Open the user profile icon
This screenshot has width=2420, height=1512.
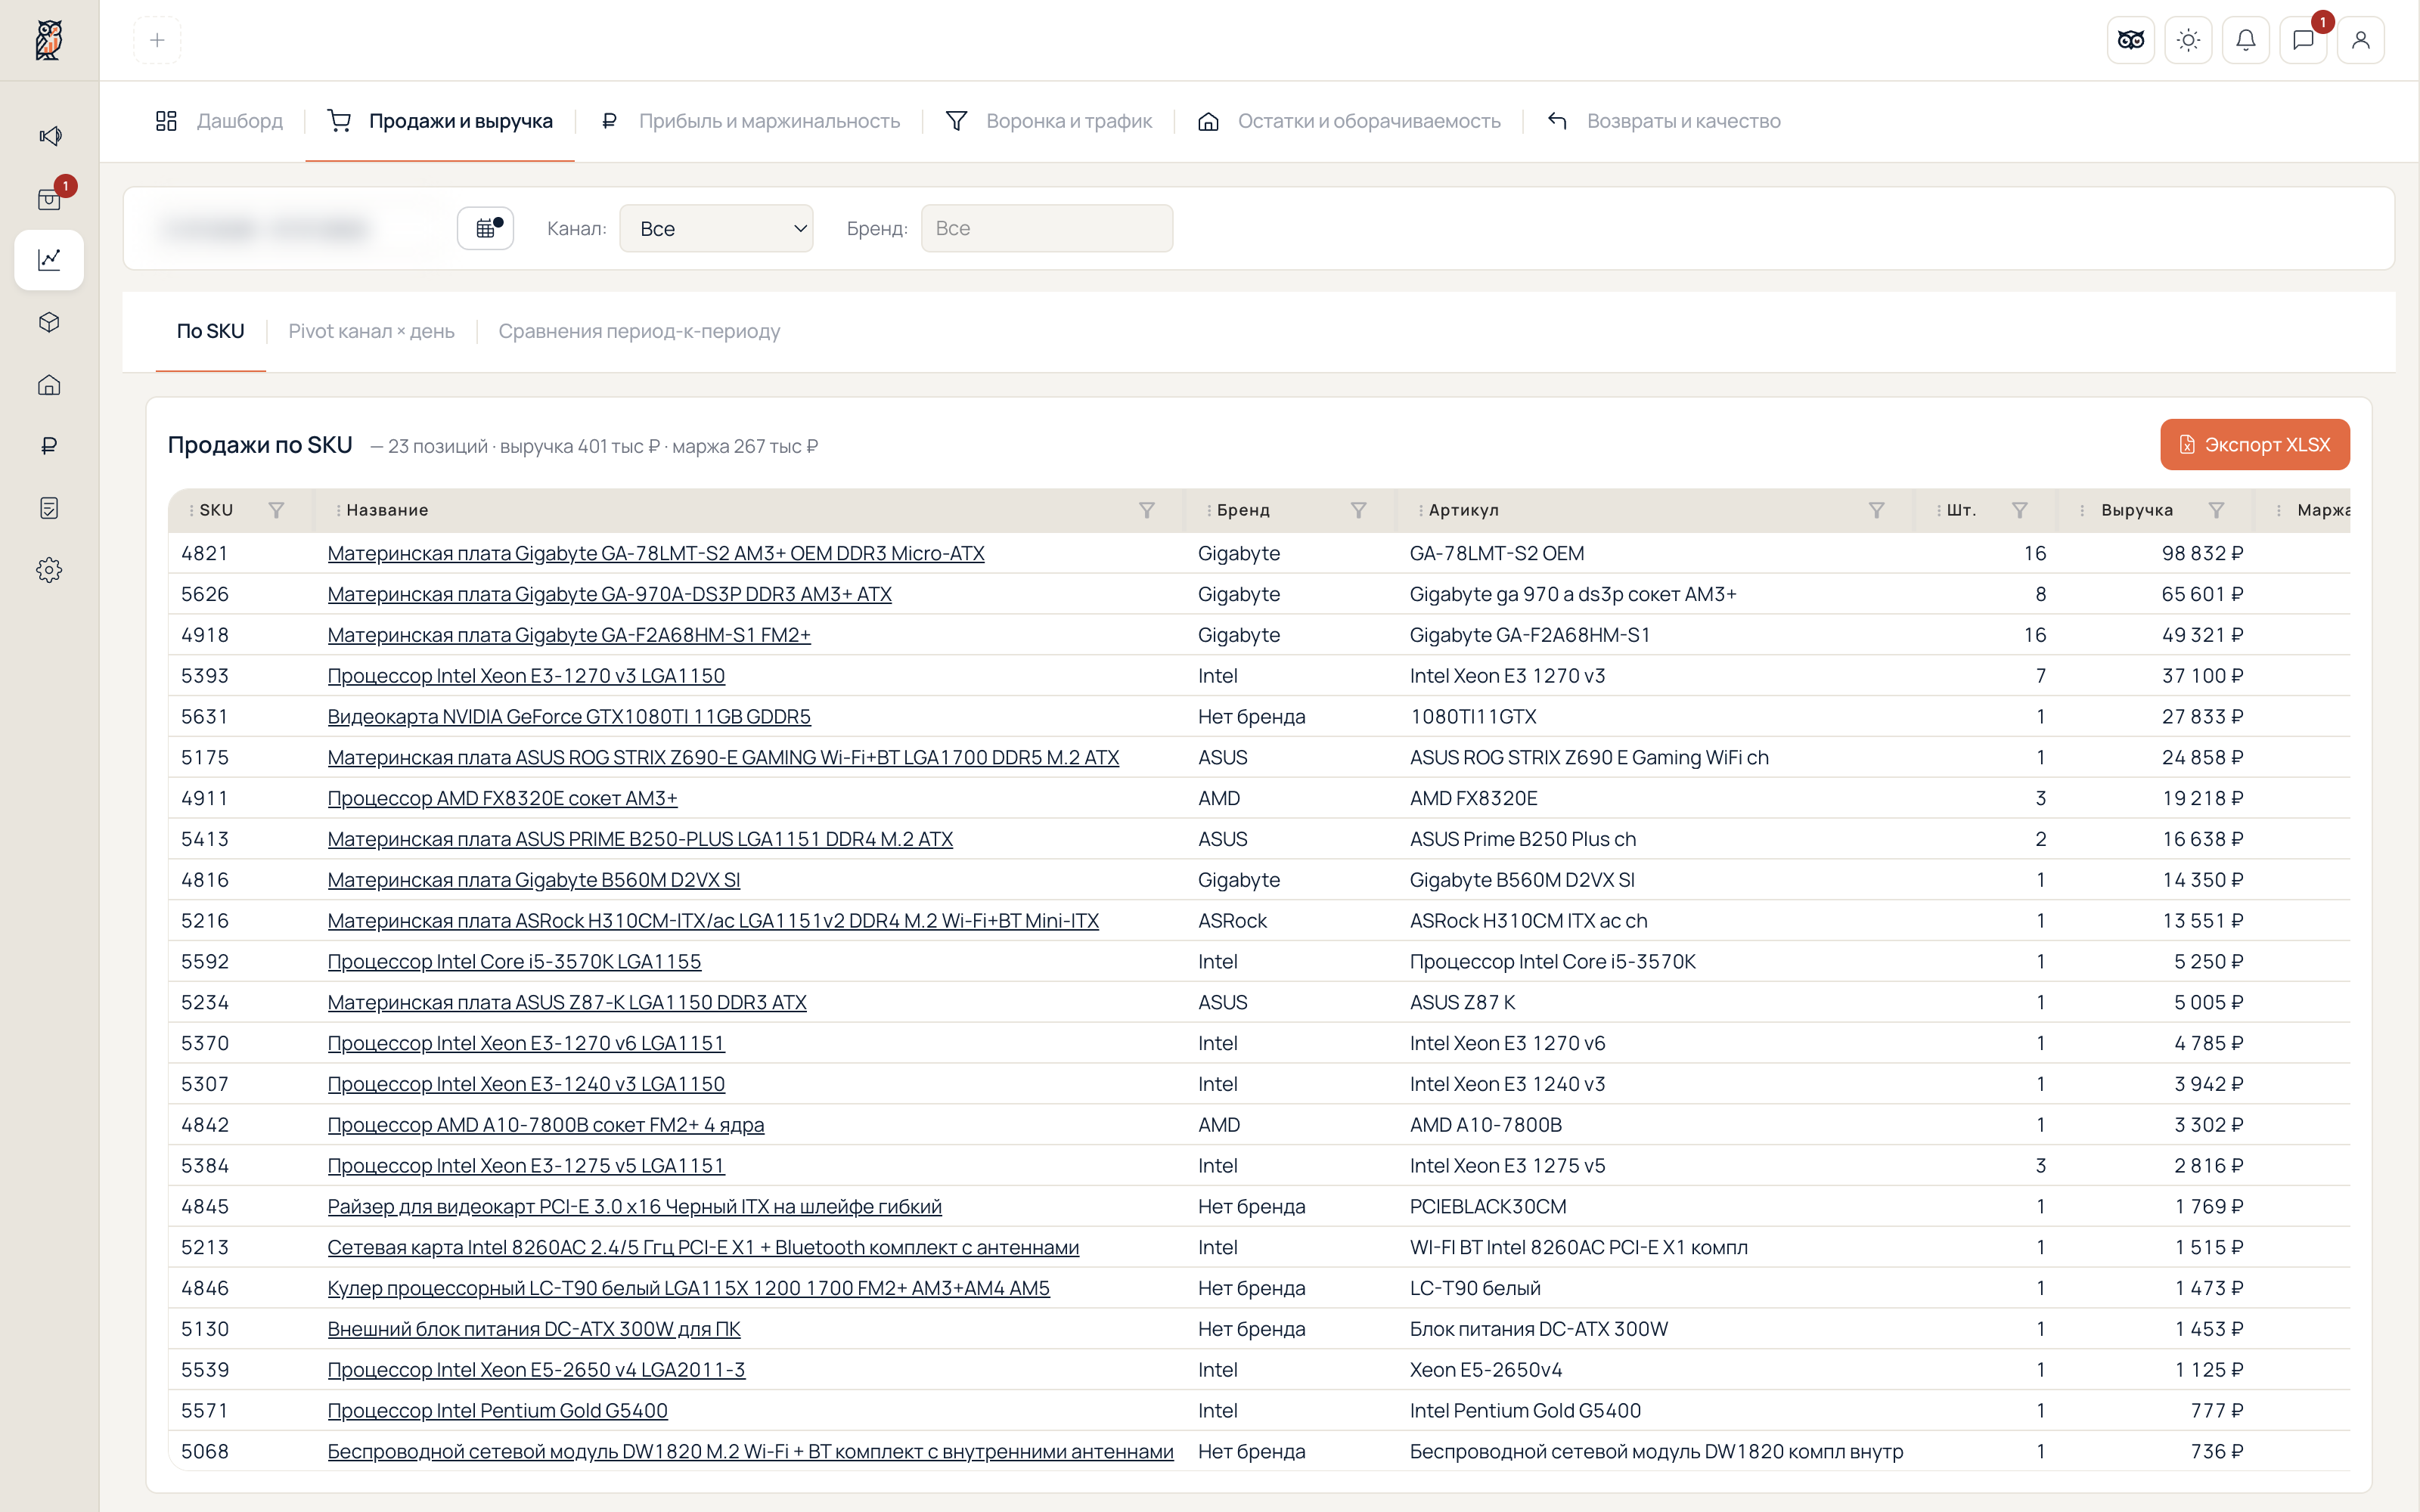[x=2361, y=40]
